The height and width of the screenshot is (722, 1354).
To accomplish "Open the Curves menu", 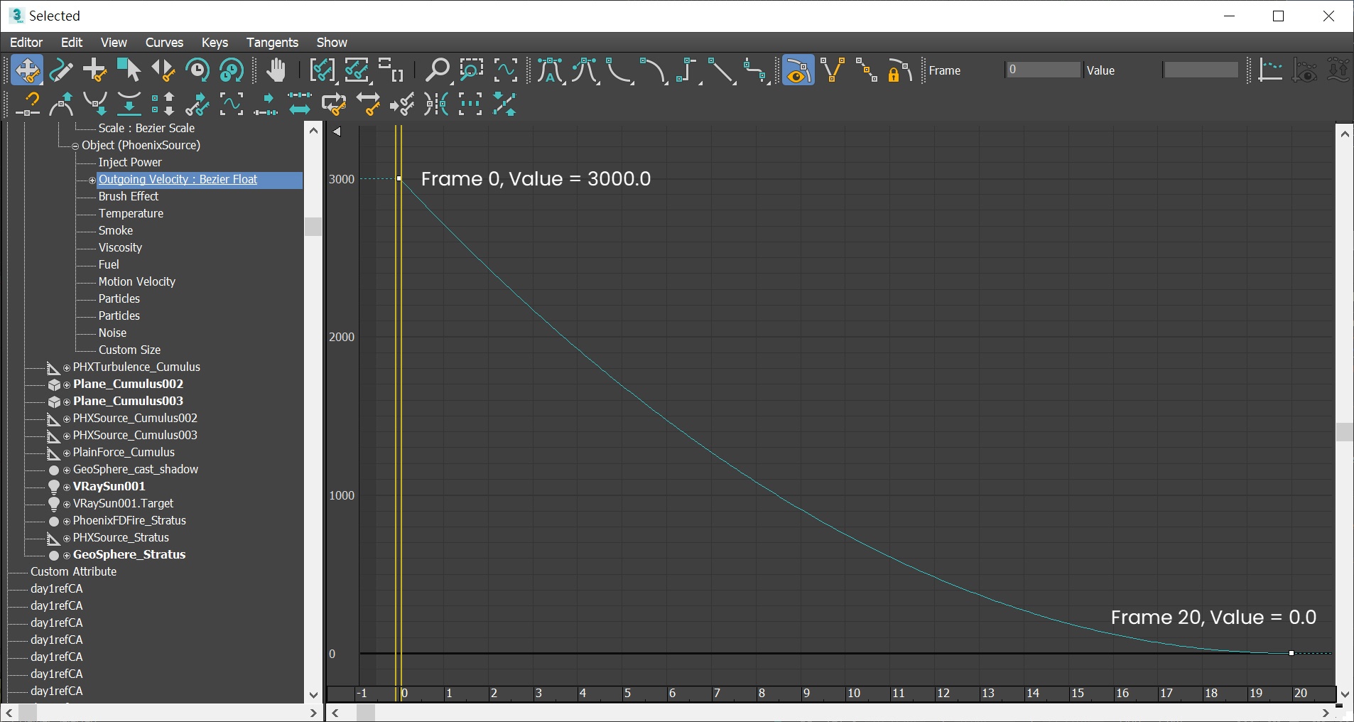I will coord(164,43).
